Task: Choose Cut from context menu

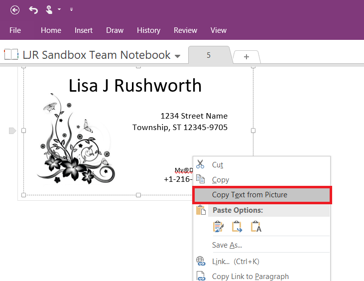Action: pyautogui.click(x=261, y=164)
